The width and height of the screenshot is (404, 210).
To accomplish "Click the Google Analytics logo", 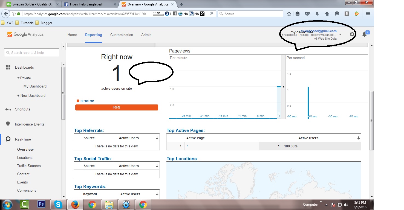I will point(25,34).
